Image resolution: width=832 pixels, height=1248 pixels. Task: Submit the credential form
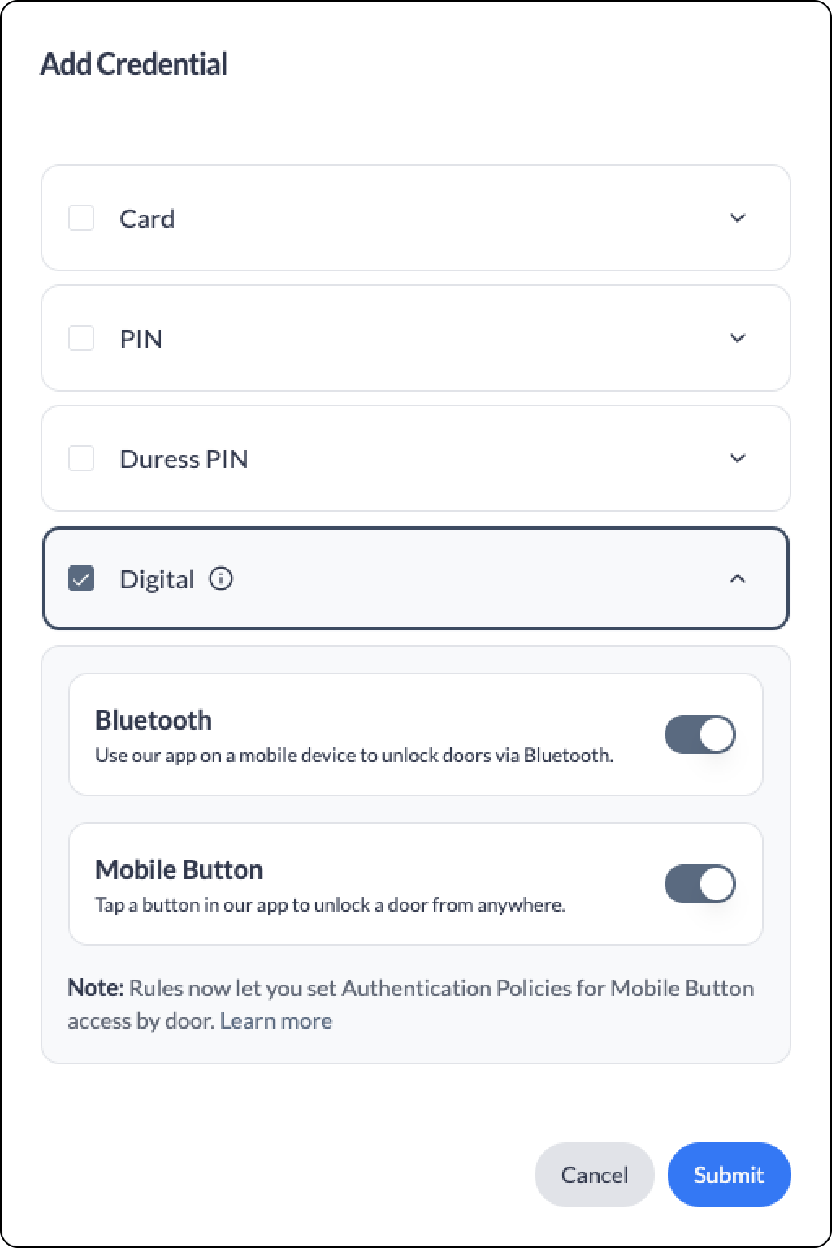tap(729, 1175)
